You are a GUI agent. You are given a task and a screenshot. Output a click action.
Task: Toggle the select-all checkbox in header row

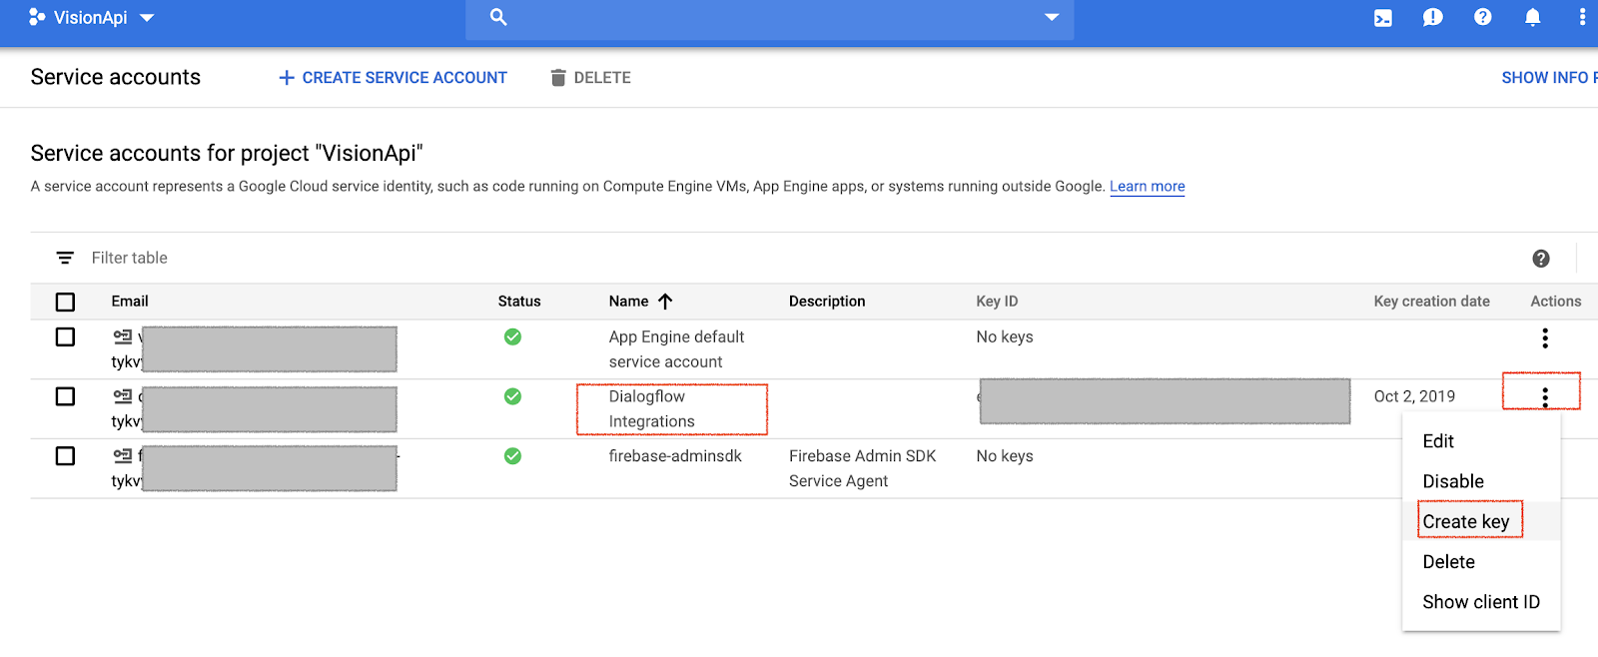tap(66, 302)
